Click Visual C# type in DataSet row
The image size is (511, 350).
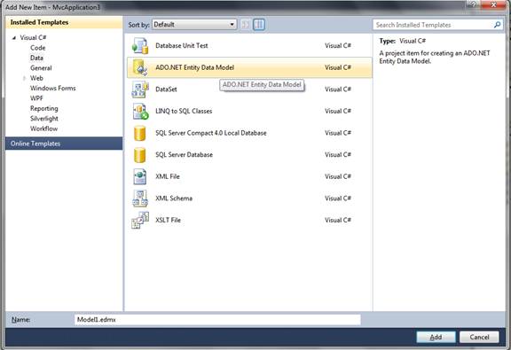click(x=338, y=89)
